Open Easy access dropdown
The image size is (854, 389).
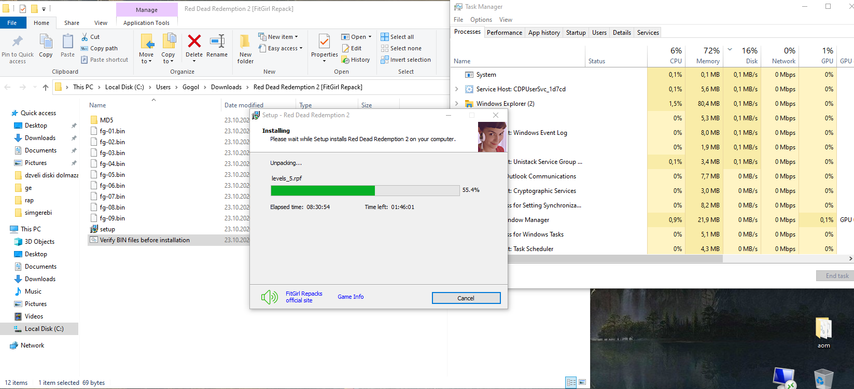point(281,48)
